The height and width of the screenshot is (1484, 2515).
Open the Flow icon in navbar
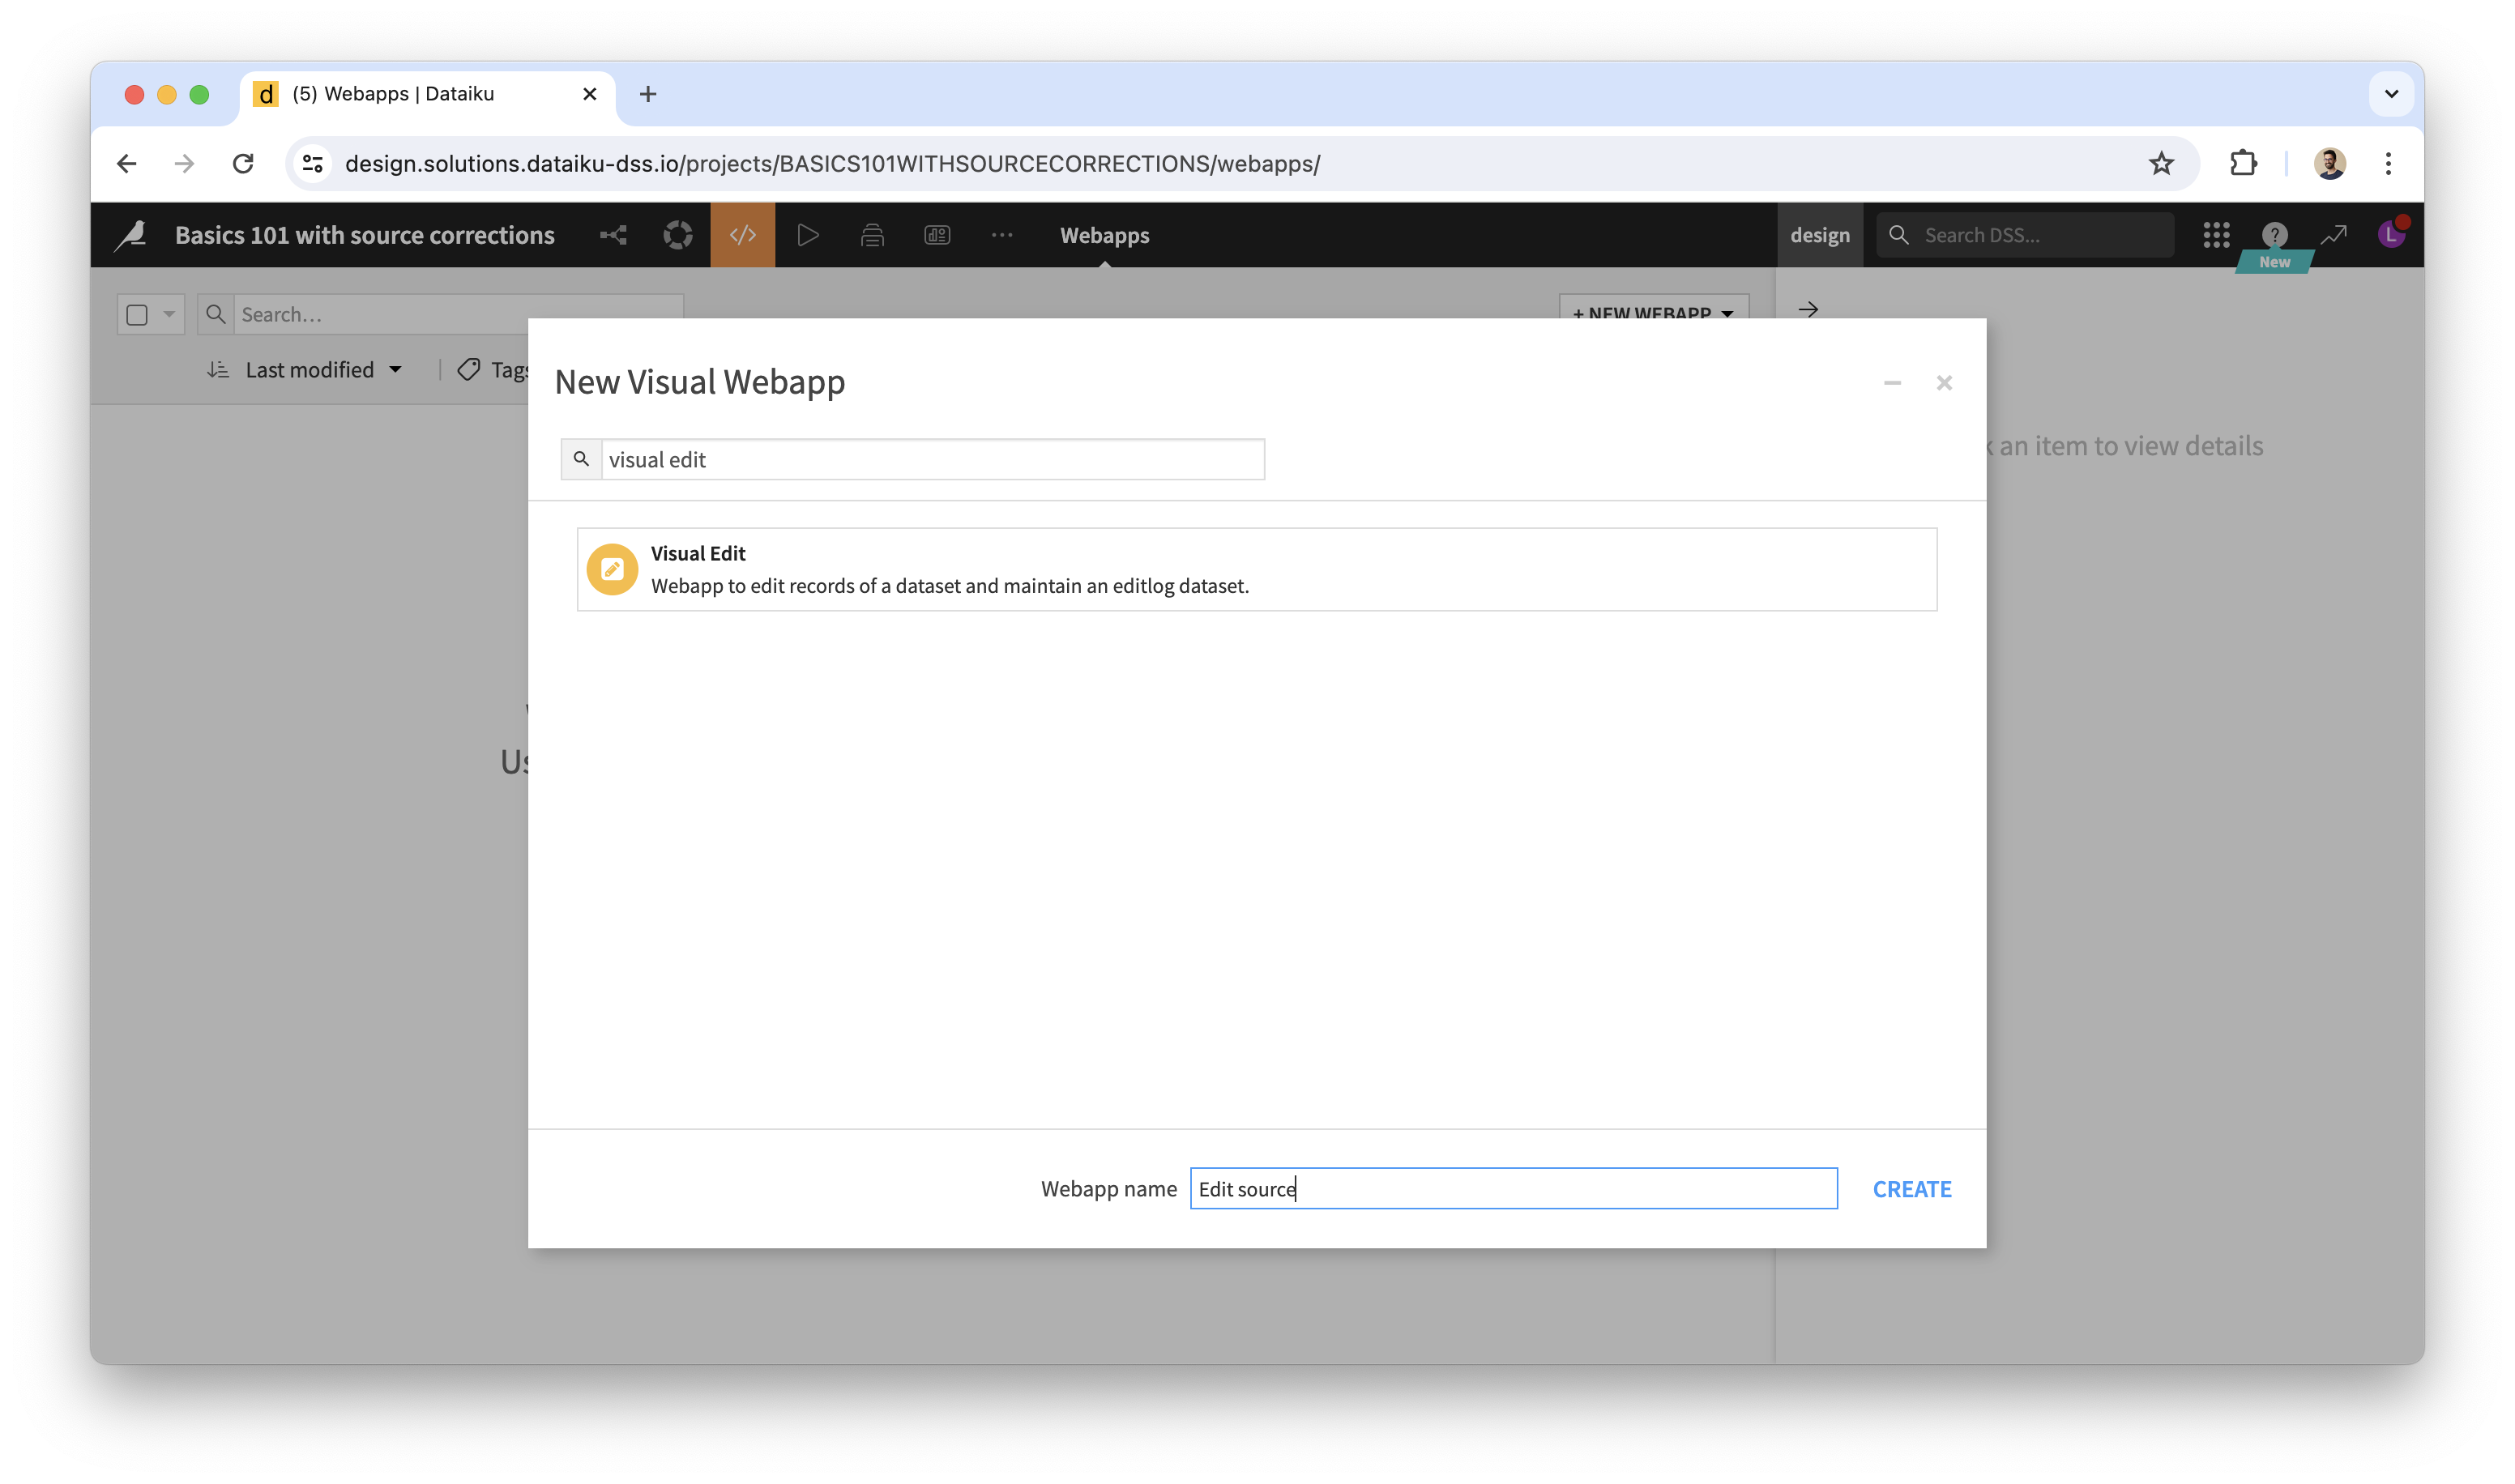coord(613,235)
